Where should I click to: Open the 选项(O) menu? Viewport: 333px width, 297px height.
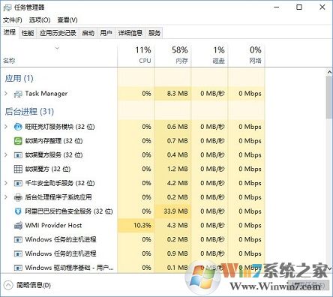[40, 20]
